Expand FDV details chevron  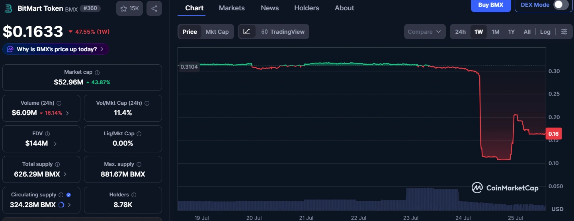[x=55, y=144]
